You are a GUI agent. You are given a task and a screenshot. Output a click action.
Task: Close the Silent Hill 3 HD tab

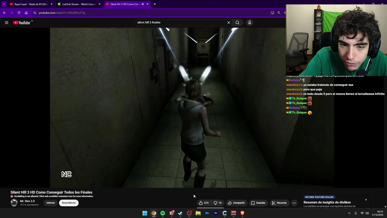[x=148, y=4]
